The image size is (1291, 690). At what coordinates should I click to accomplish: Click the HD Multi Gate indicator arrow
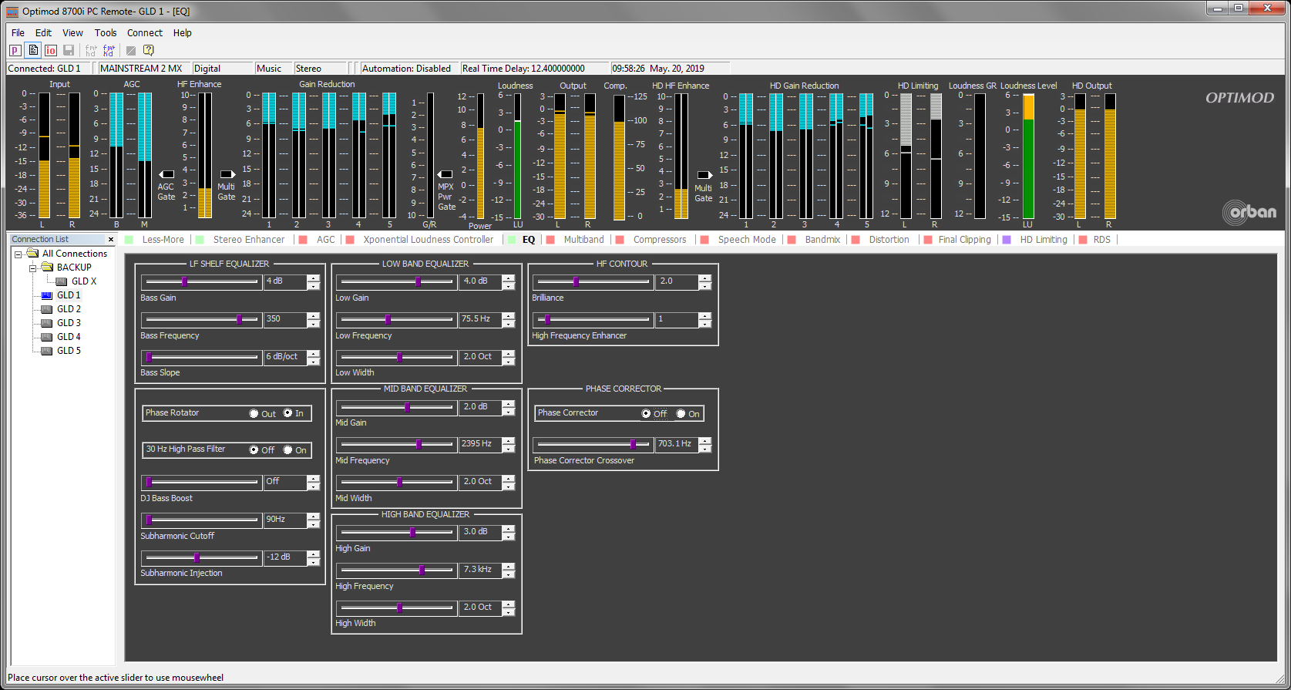704,175
